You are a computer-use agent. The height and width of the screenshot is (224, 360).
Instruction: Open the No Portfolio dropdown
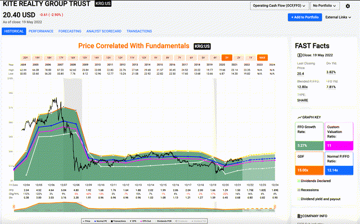325,6
